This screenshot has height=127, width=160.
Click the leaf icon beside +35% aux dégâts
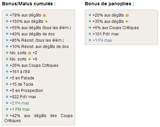[x=127, y=21]
